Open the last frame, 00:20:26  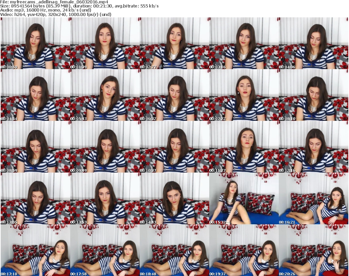314,250
